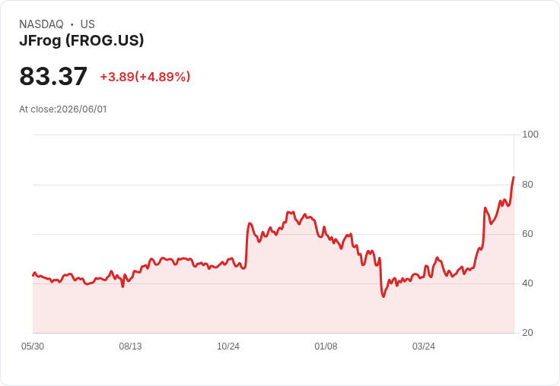Click the sharp jump in the line after 10/24
This screenshot has width=560, height=386.
coord(247,245)
